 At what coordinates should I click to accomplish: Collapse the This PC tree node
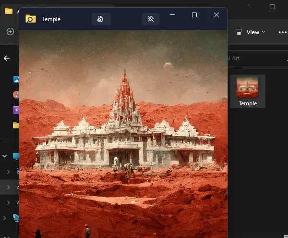[x=5, y=156]
